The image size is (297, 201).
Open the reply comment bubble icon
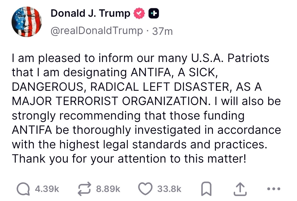coord(23,189)
